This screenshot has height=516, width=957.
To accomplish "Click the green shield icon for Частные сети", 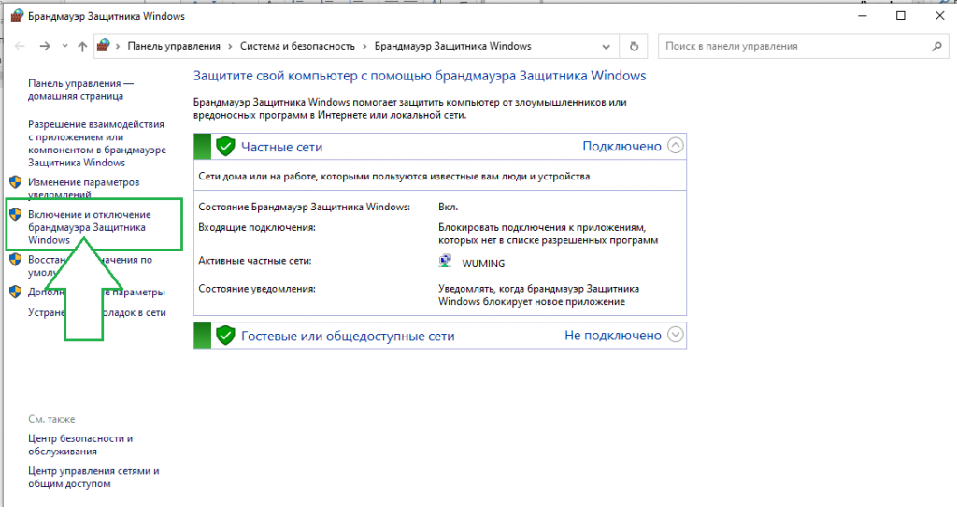I will coord(224,147).
